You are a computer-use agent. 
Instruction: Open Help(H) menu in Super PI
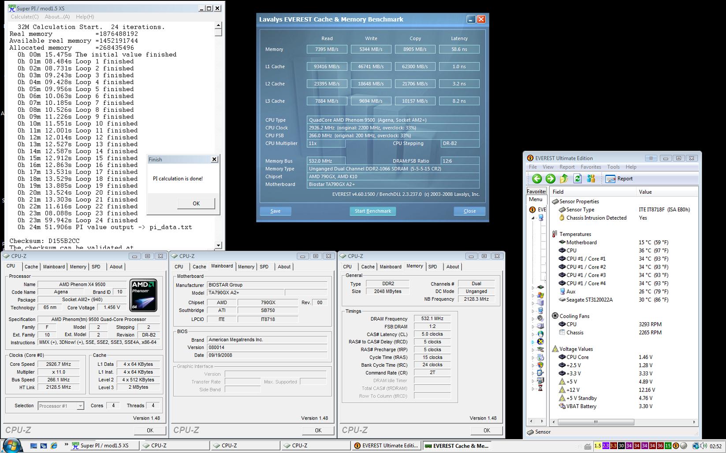(85, 17)
